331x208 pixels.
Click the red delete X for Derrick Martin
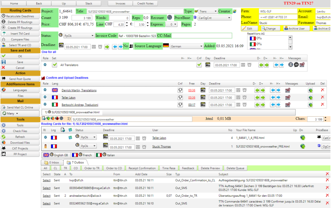[322, 90]
